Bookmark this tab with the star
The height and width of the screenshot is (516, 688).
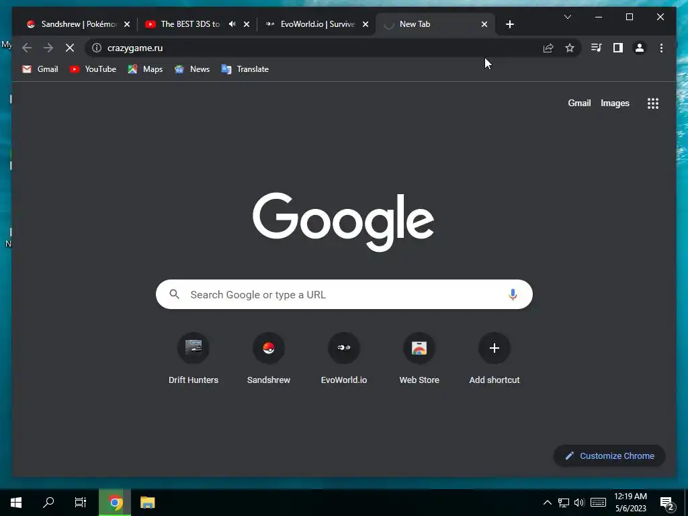[x=570, y=48]
